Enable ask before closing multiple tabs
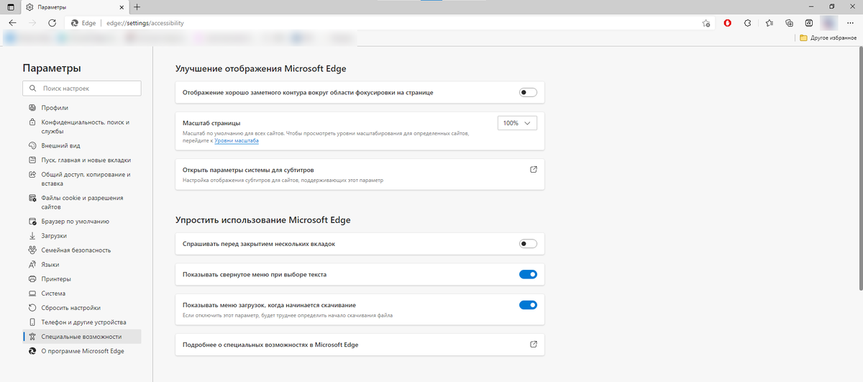This screenshot has height=382, width=863. coord(528,244)
